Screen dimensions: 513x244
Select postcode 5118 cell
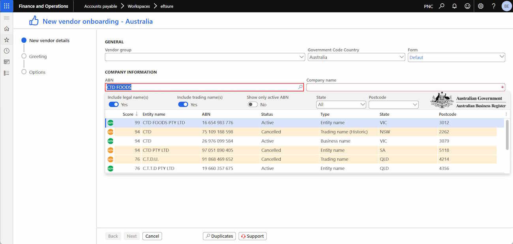click(x=444, y=150)
